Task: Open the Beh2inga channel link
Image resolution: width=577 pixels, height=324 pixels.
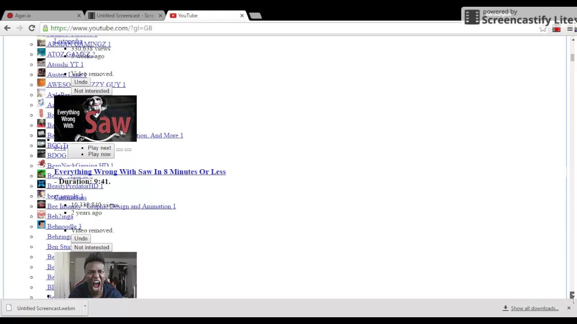Action: tap(60, 216)
